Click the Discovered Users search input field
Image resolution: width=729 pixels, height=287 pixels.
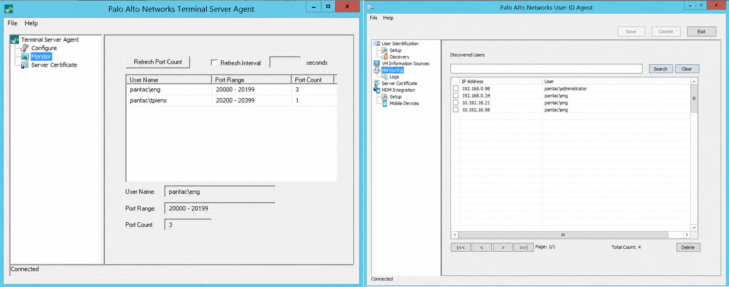pos(546,69)
